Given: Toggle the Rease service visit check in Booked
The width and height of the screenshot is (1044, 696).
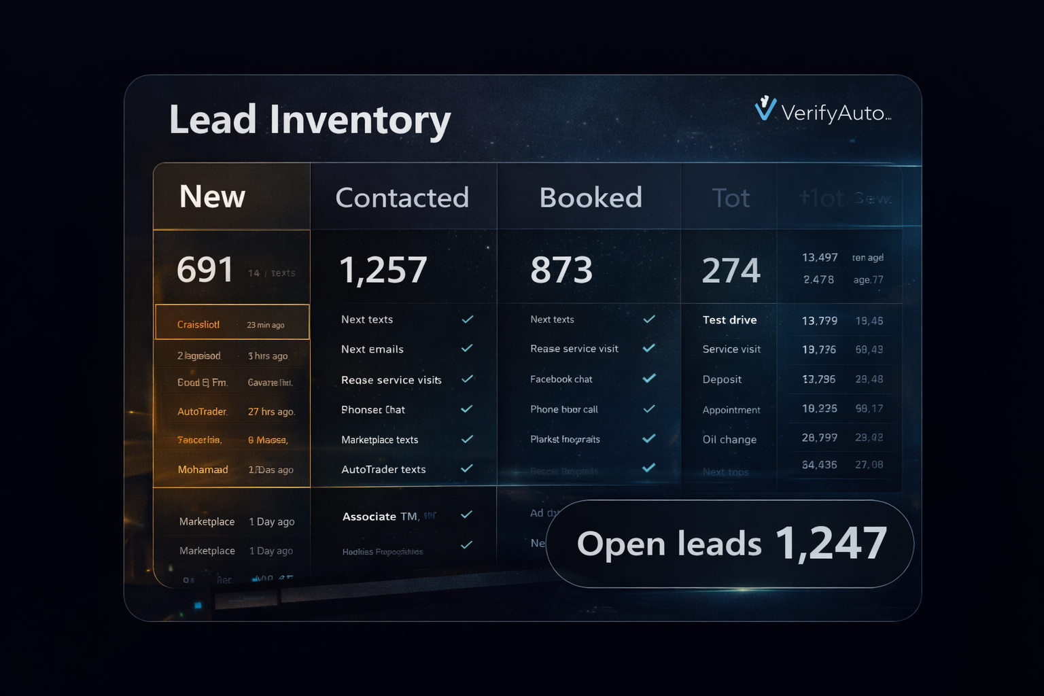Looking at the screenshot, I should 648,348.
